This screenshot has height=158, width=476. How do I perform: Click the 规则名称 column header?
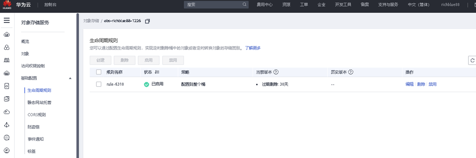tap(114, 72)
